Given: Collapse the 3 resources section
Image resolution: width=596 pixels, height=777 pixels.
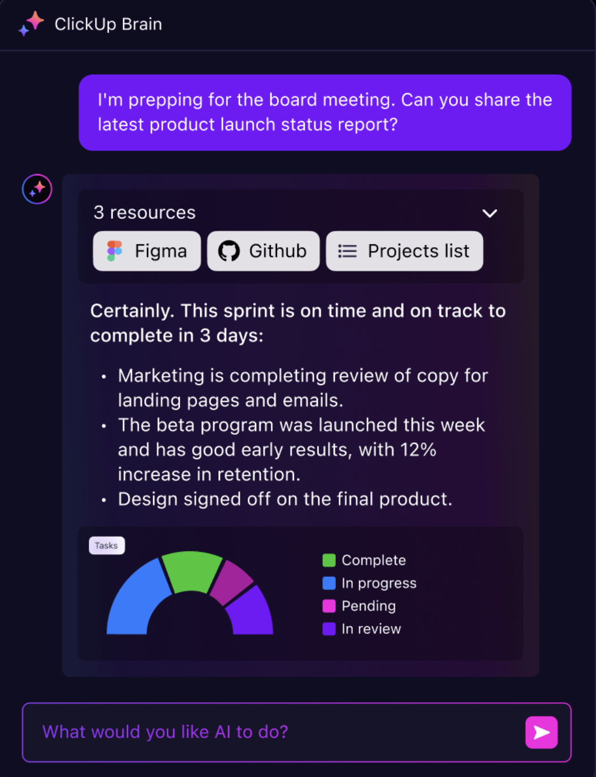Looking at the screenshot, I should [490, 213].
